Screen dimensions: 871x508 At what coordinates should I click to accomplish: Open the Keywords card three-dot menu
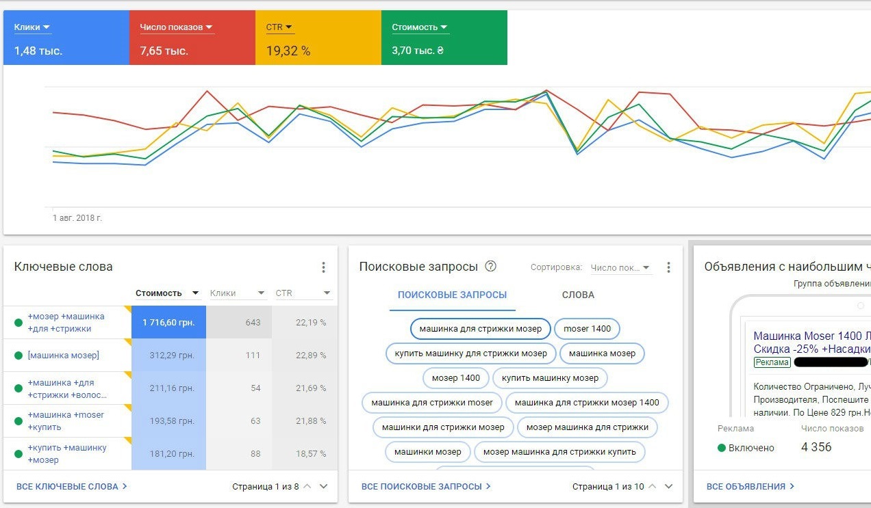coord(324,267)
